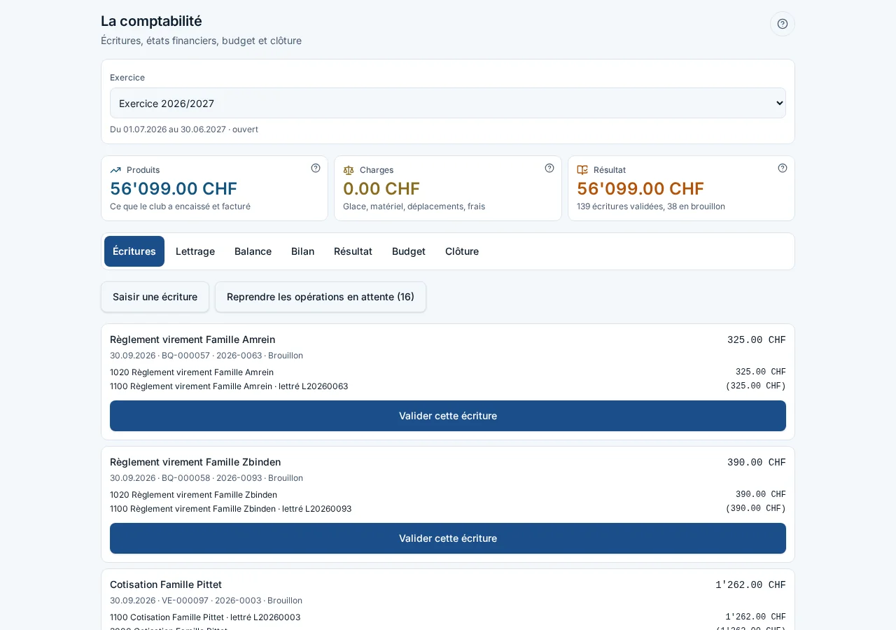Click Reprendre les opérations en attente (16)

[x=321, y=297]
